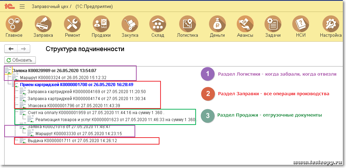Open the Заправка section icon
346x168 pixels.
point(43,24)
